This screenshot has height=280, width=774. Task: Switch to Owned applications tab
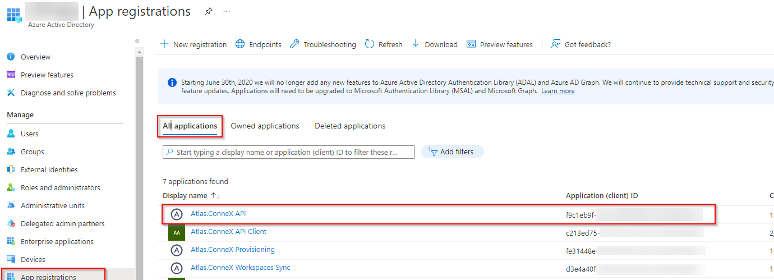[265, 126]
